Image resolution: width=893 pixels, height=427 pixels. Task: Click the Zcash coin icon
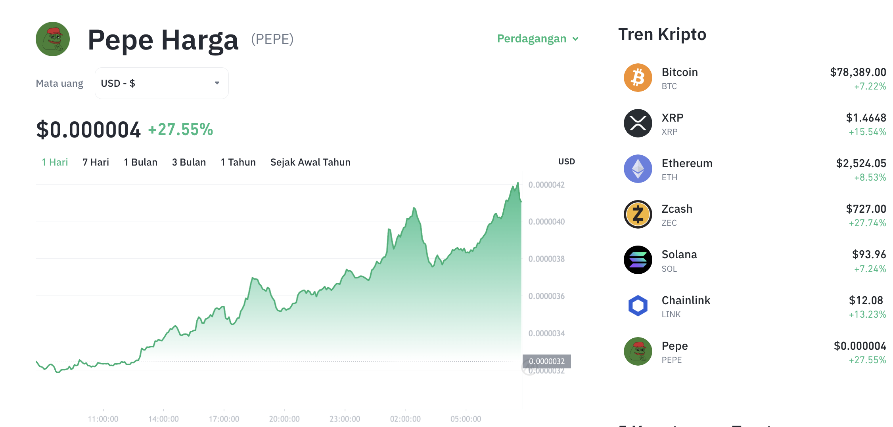pyautogui.click(x=638, y=214)
